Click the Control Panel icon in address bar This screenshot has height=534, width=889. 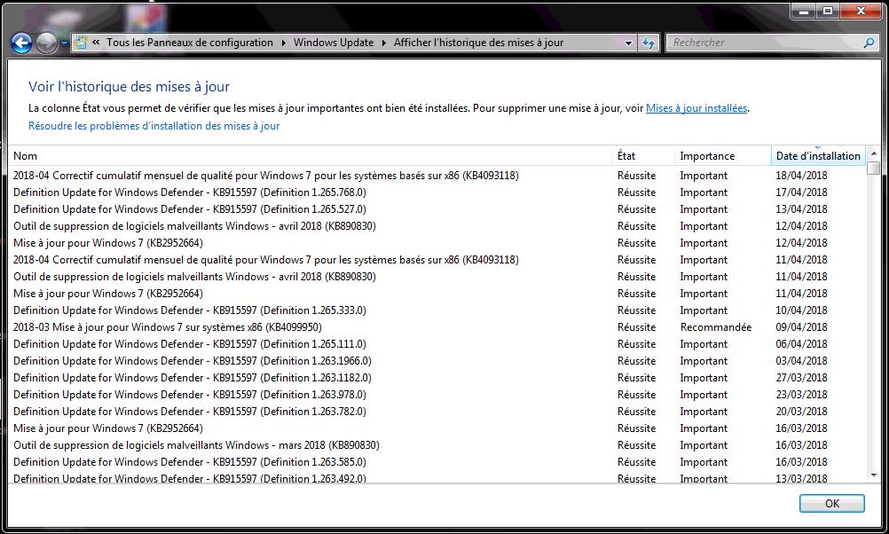[x=81, y=43]
